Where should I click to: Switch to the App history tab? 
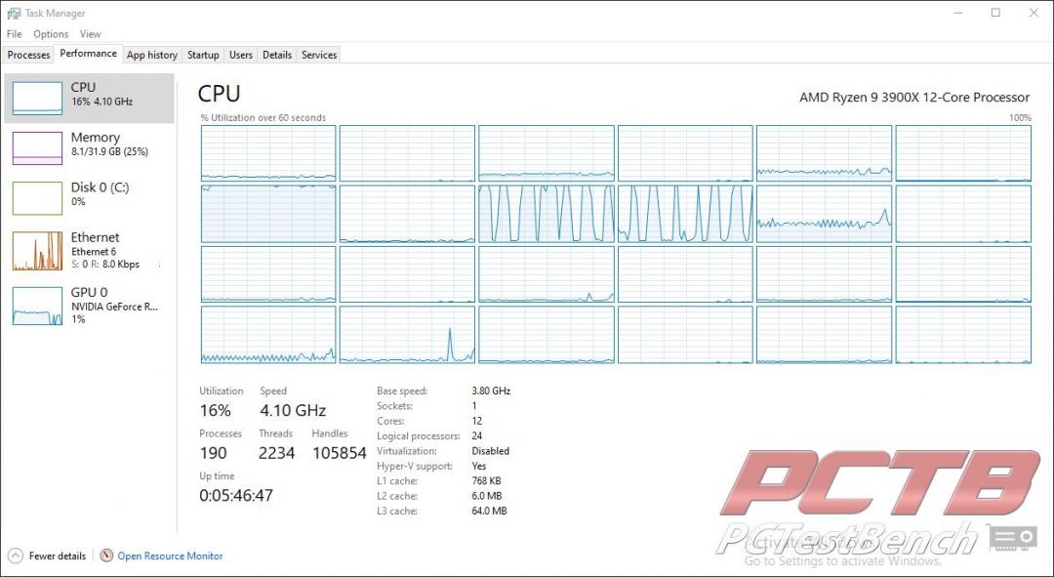click(152, 55)
